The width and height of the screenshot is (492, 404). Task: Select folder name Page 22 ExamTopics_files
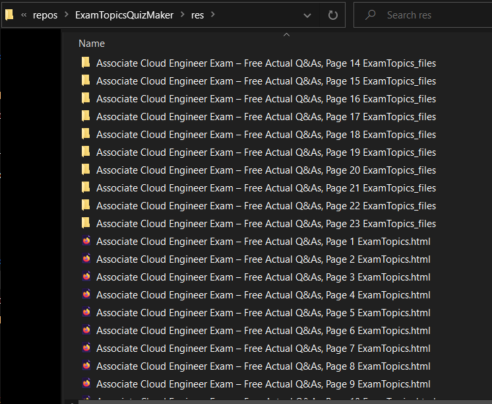(x=266, y=206)
